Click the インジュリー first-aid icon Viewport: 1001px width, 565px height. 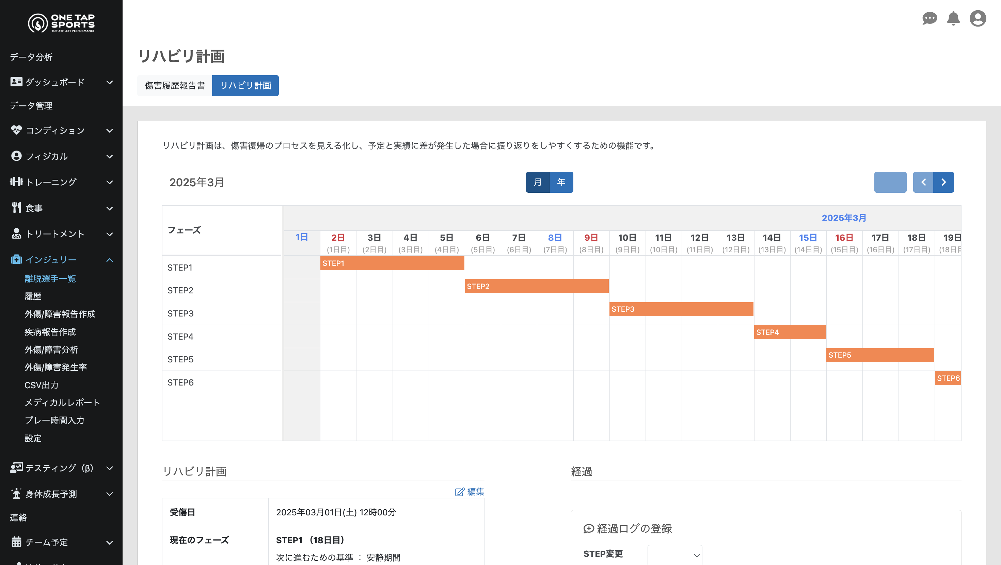click(x=16, y=260)
